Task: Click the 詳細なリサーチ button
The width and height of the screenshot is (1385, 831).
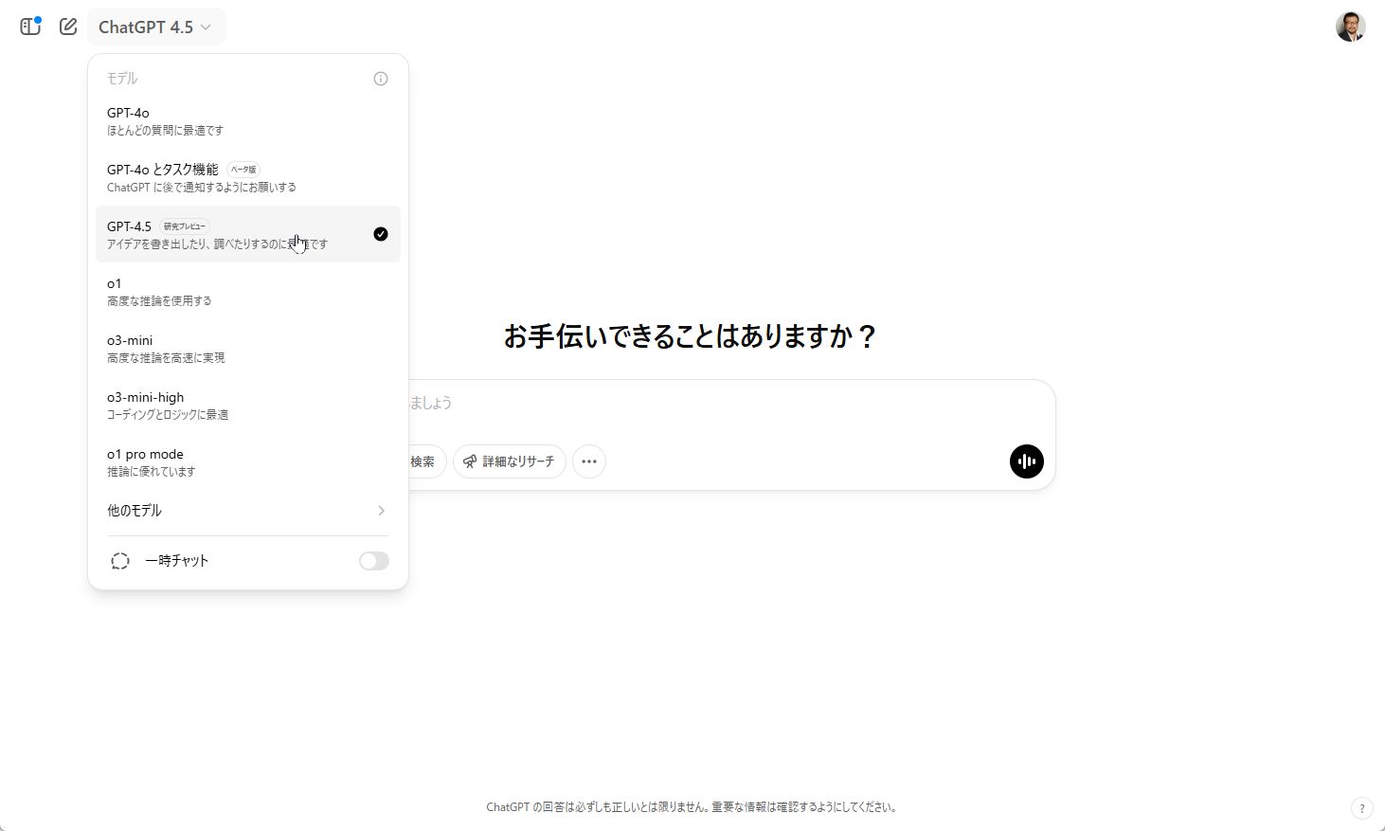Action: point(510,461)
